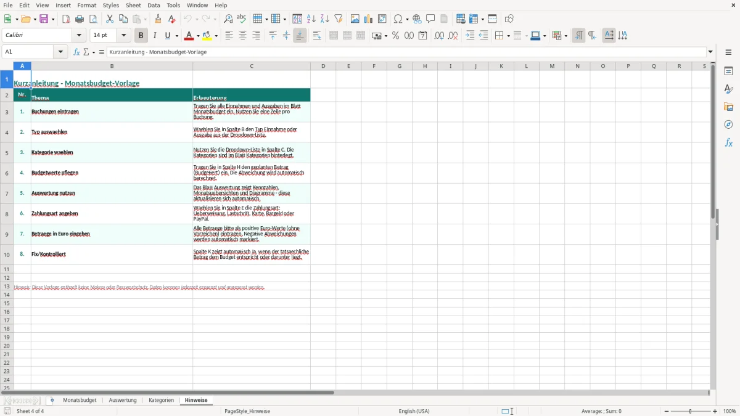This screenshot has height=416, width=740.
Task: Toggle Align Left
Action: [x=229, y=36]
